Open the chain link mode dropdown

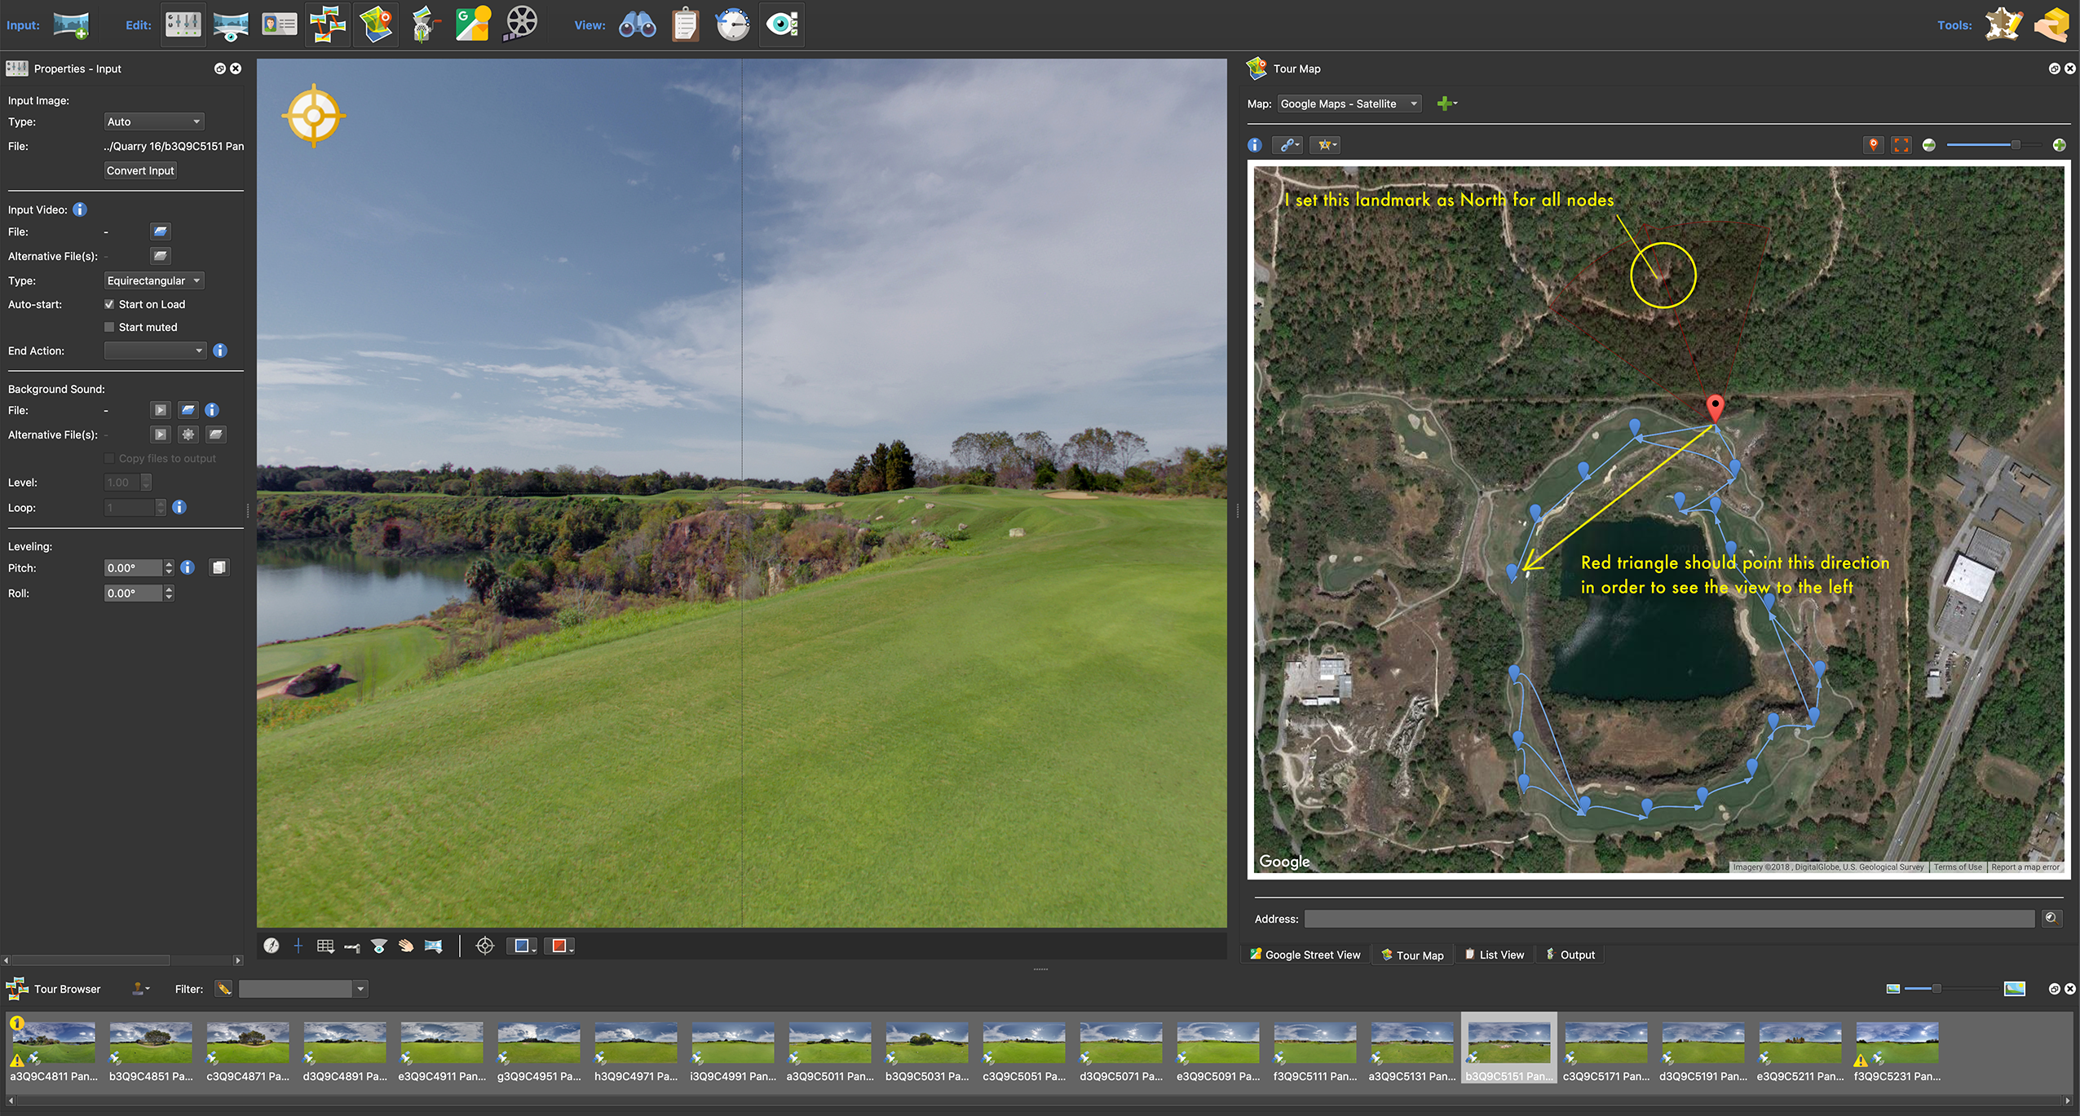pyautogui.click(x=1289, y=145)
